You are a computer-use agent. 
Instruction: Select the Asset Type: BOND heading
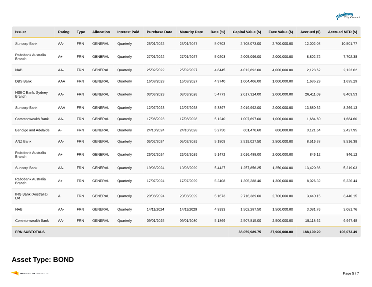pos(43,260)
